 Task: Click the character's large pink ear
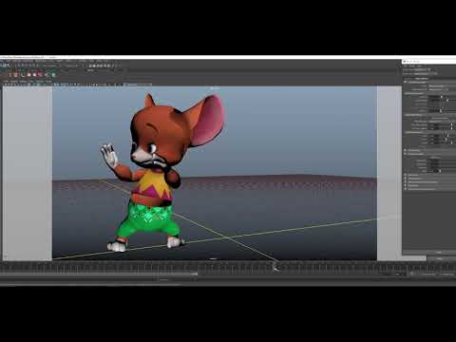tap(207, 121)
